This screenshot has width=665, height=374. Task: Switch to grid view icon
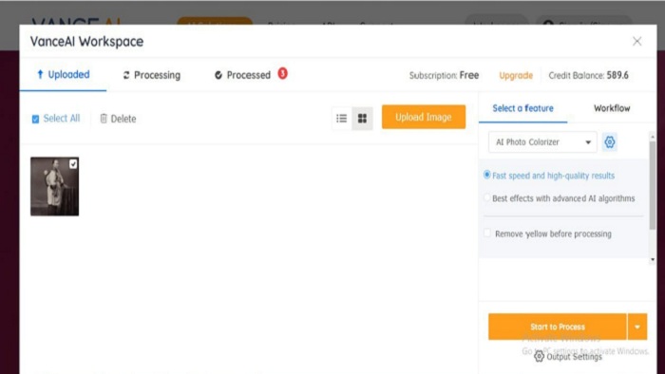(362, 118)
